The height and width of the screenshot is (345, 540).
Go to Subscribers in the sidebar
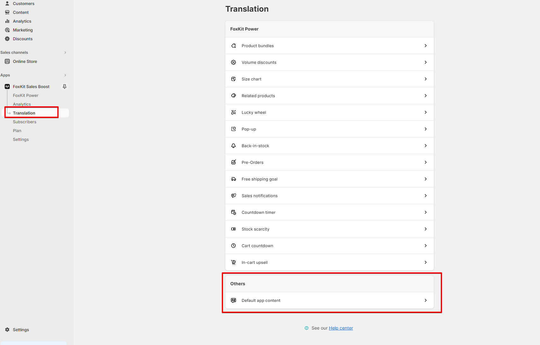coord(25,122)
